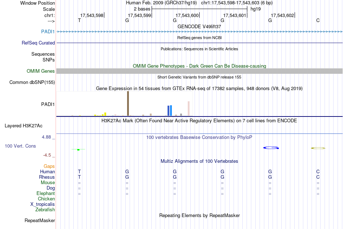Click the C base in the Human row
Viewport: 343px width, 229px height.
click(x=318, y=171)
